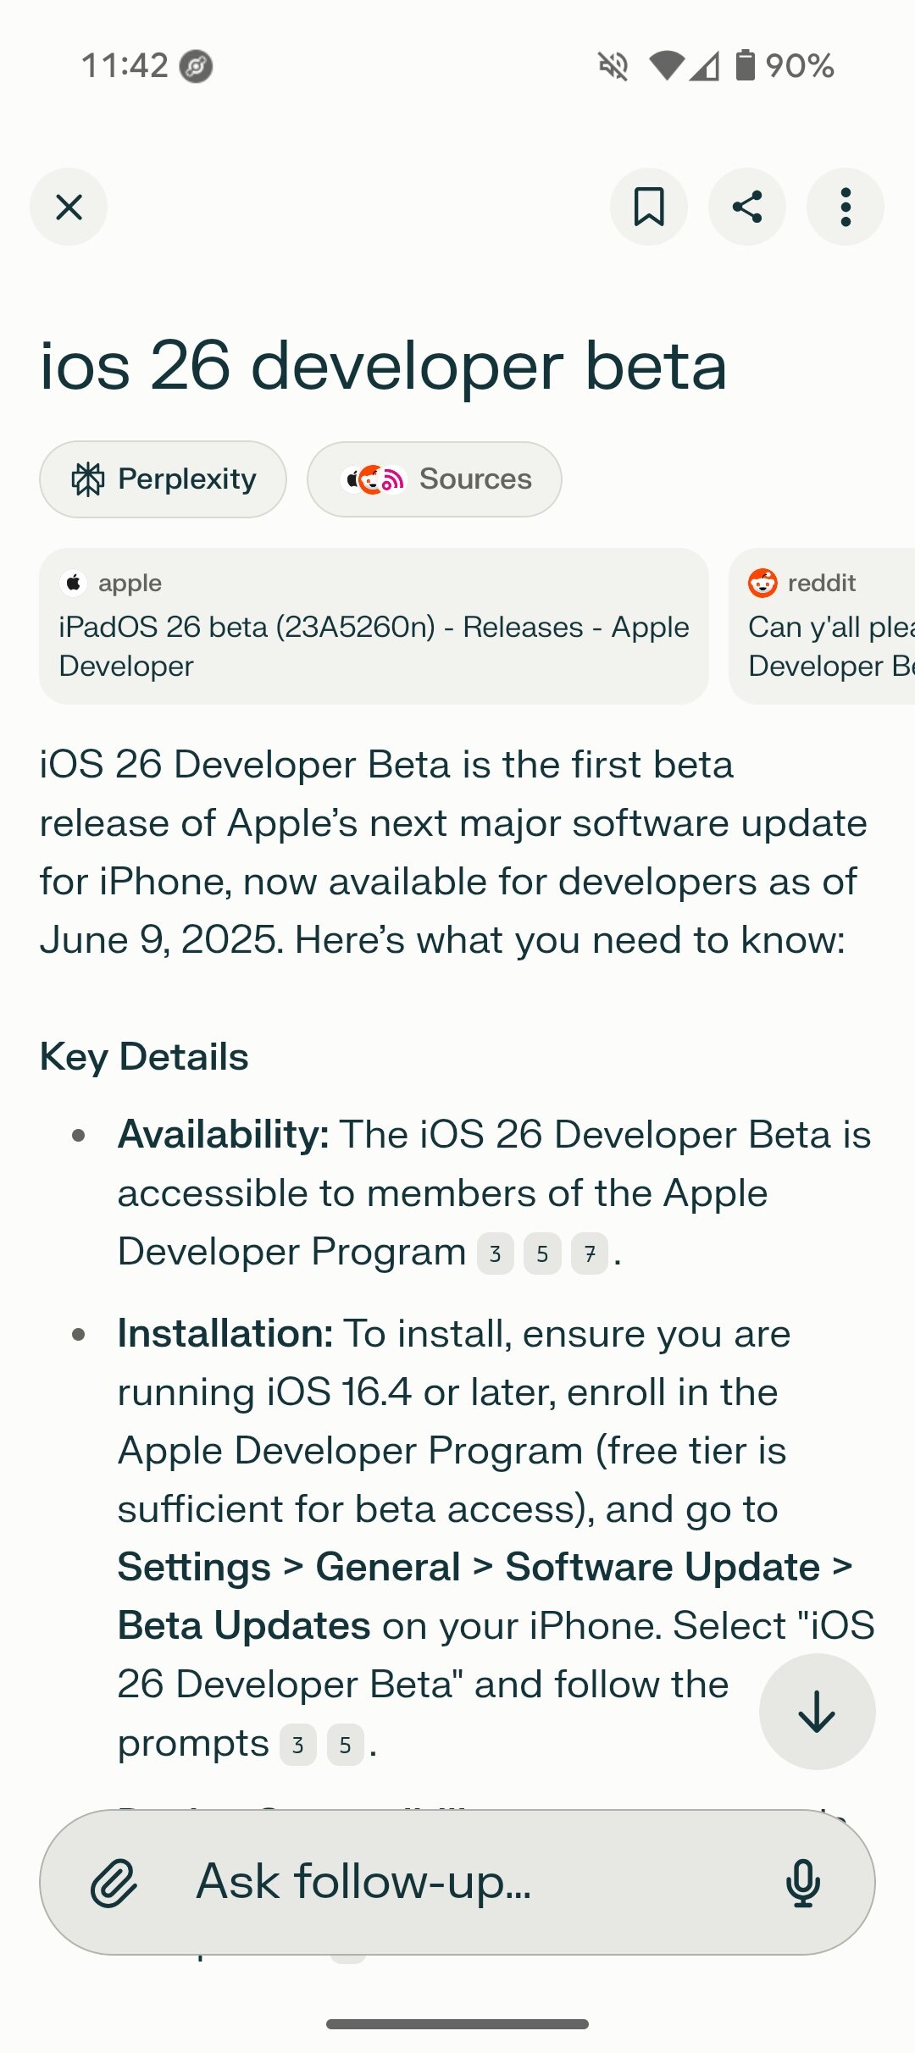Viewport: 915px width, 2053px height.
Task: Tap the share icon
Action: pos(747,207)
